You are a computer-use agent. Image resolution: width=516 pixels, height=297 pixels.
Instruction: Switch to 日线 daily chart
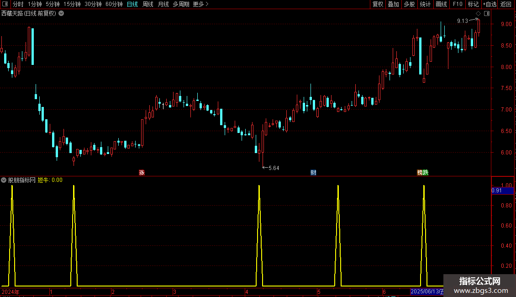point(132,4)
